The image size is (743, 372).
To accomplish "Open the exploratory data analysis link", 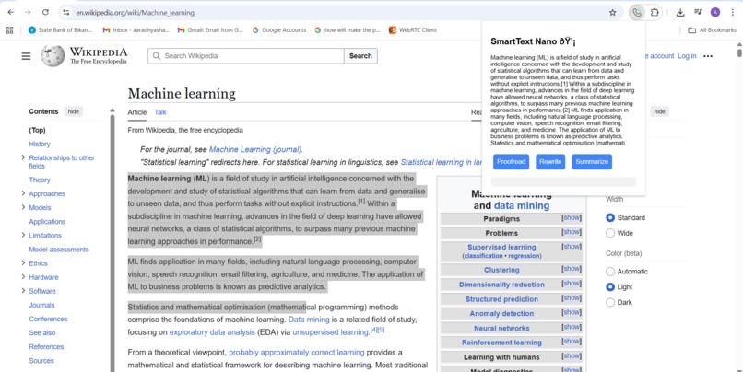I will tap(212, 332).
